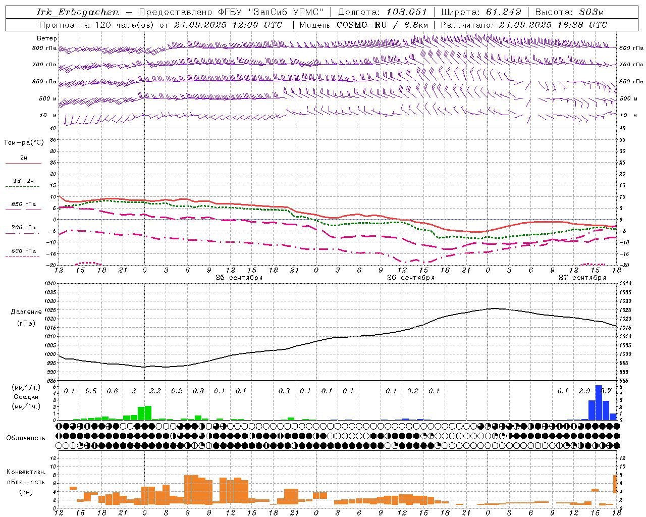Click the 'Модель COSMO-RU / 6.6км' text
Image resolution: width=646 pixels, height=517 pixels.
[x=364, y=25]
